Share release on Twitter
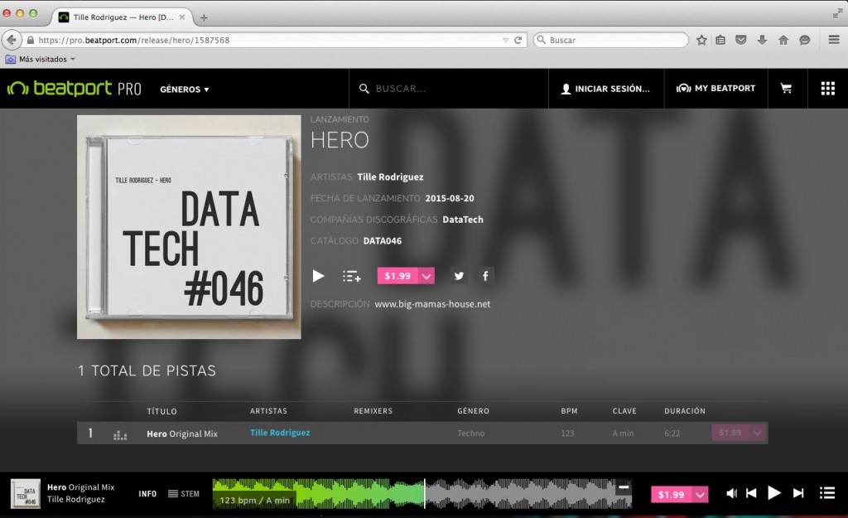Screen dimensions: 848x518 [459, 276]
